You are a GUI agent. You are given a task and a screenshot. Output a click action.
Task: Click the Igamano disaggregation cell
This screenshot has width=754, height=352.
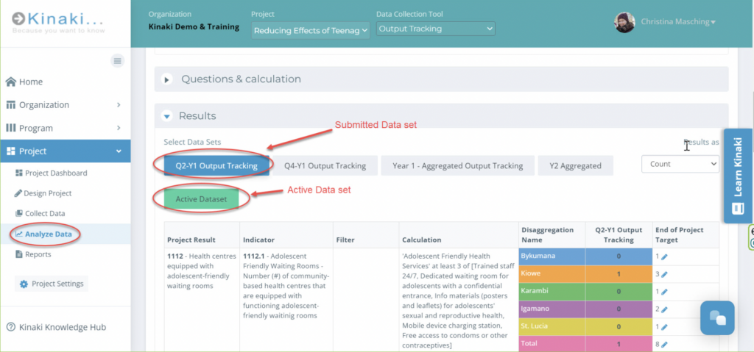pyautogui.click(x=552, y=309)
